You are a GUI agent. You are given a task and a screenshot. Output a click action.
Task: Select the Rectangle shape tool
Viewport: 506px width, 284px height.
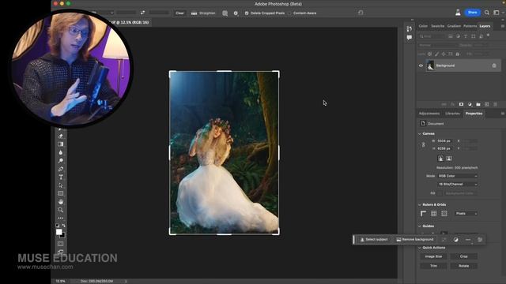pos(61,193)
